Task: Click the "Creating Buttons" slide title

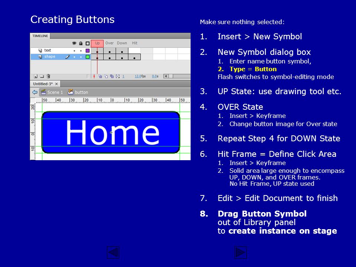Action: point(72,20)
